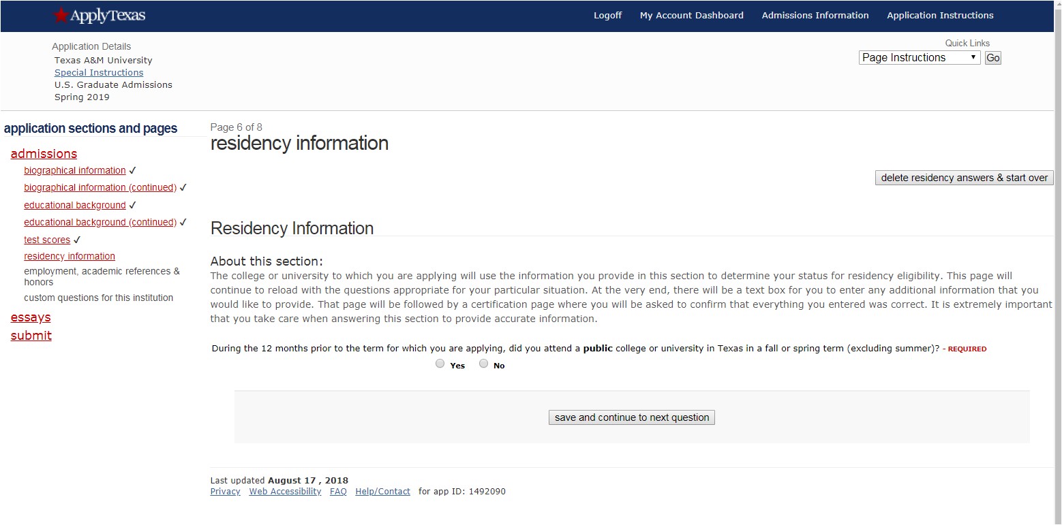Screen dimensions: 1062x525
Task: Click My Account Dashboard
Action: click(x=691, y=15)
